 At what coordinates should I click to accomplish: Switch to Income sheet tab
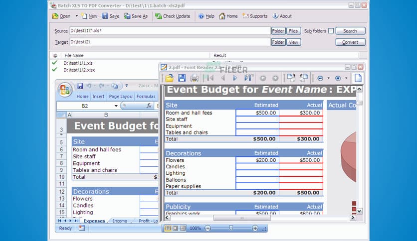tap(120, 221)
